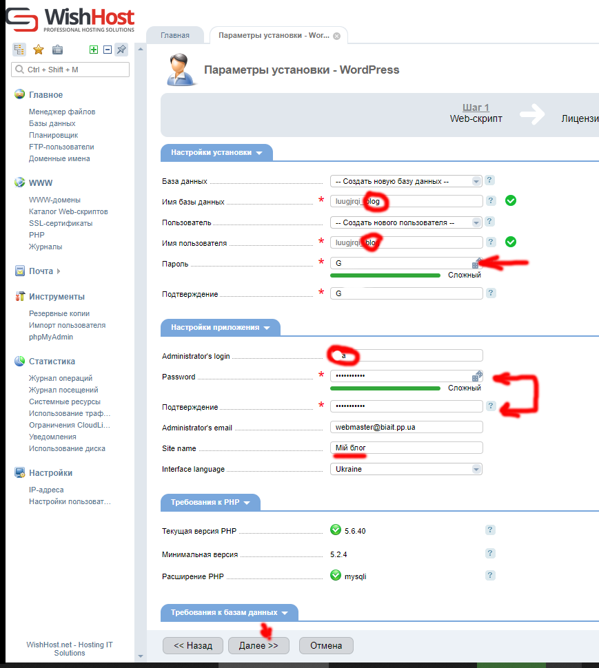
Task: Open Менеджер файлов
Action: click(62, 112)
